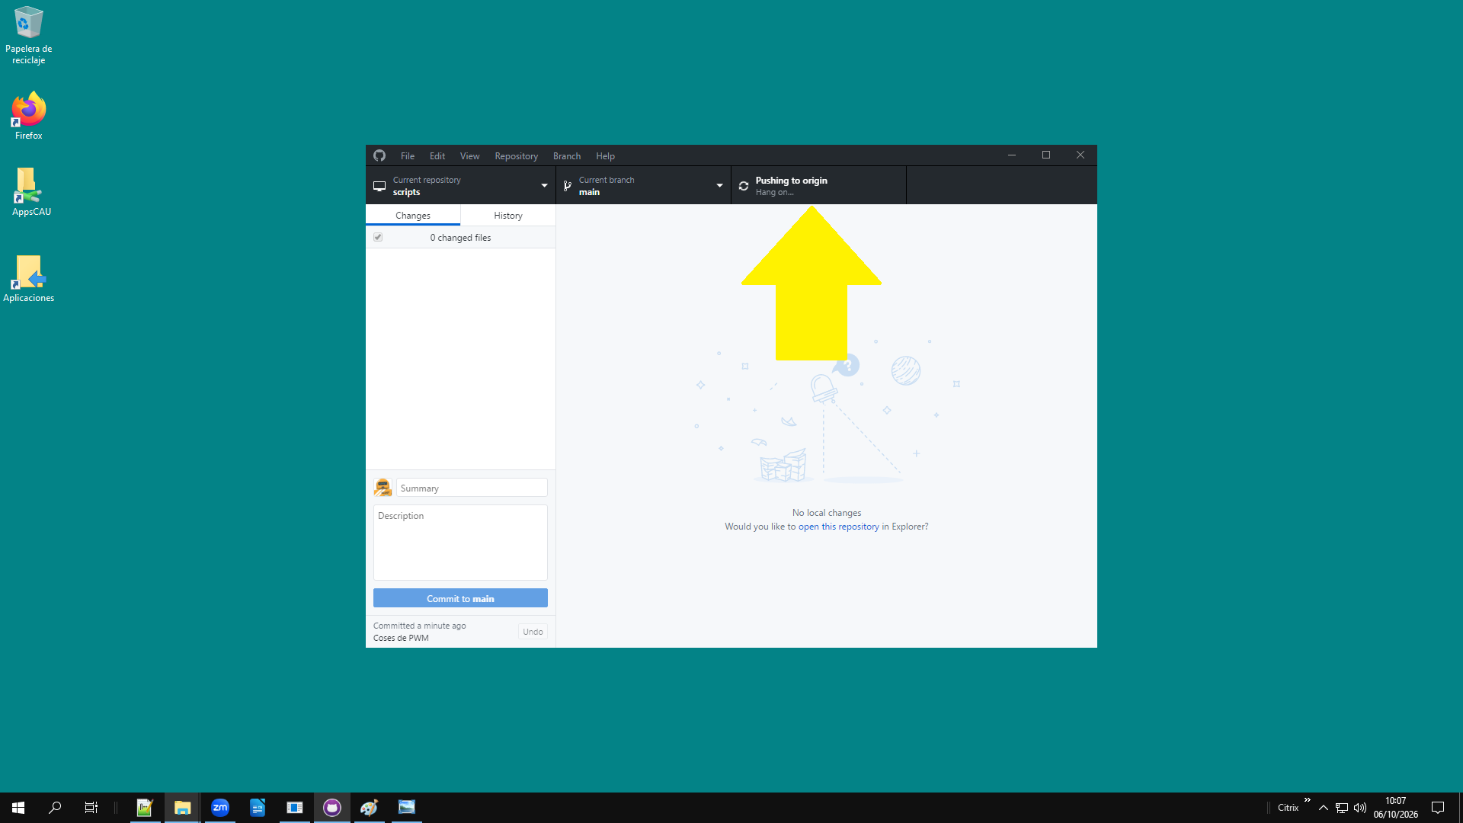Open Task View in the taskbar
The width and height of the screenshot is (1463, 823).
click(x=91, y=808)
